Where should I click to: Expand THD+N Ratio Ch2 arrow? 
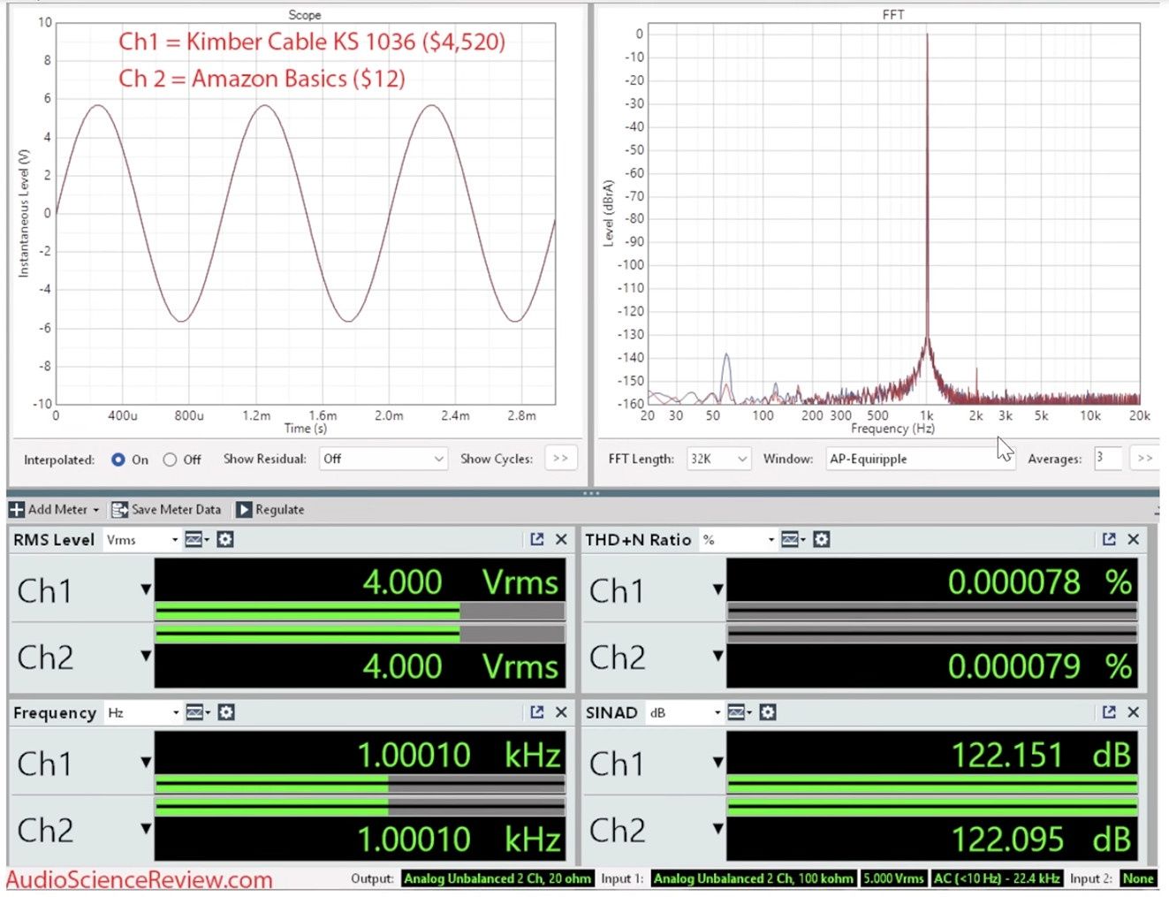click(x=717, y=656)
